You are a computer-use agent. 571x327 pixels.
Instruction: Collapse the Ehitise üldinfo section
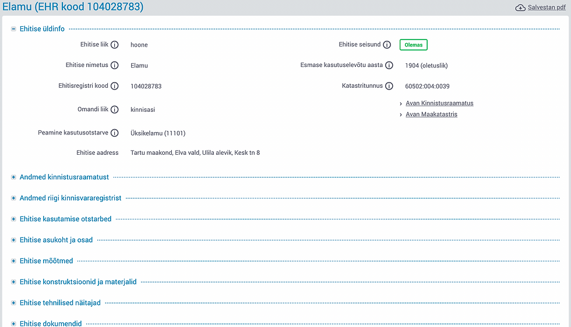[13, 29]
